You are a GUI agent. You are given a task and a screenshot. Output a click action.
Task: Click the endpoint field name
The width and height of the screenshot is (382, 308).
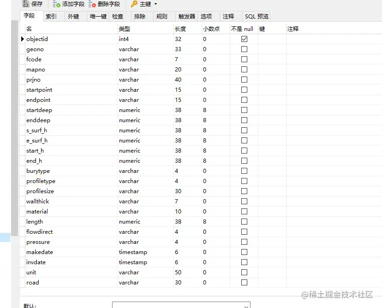point(38,100)
